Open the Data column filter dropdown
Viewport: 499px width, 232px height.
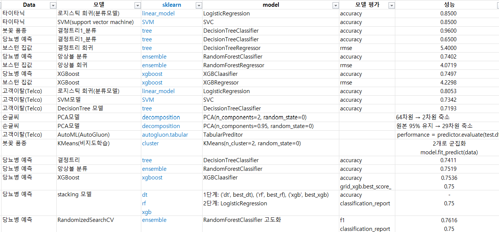click(x=53, y=5)
